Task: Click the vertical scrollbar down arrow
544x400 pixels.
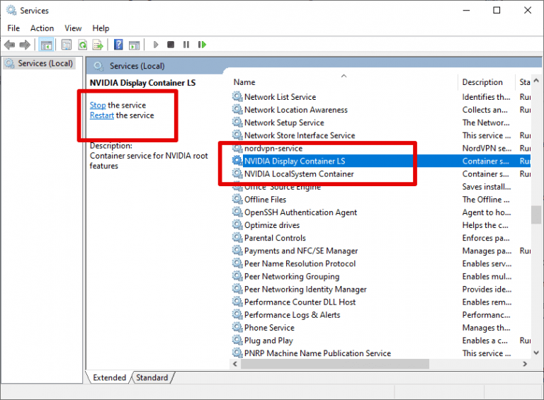Action: 536,353
